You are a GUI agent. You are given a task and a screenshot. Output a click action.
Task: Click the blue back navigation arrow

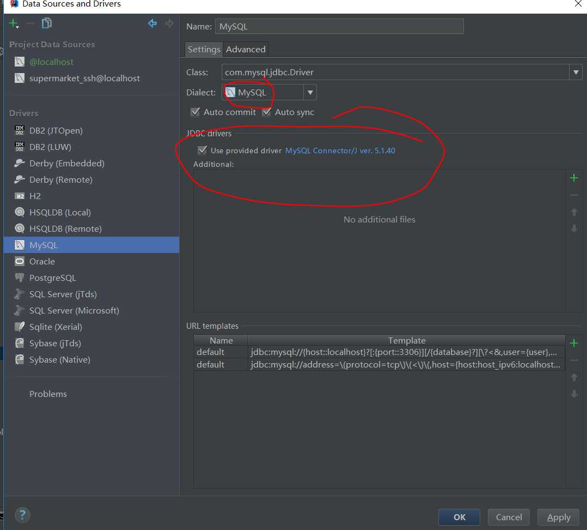pyautogui.click(x=152, y=23)
